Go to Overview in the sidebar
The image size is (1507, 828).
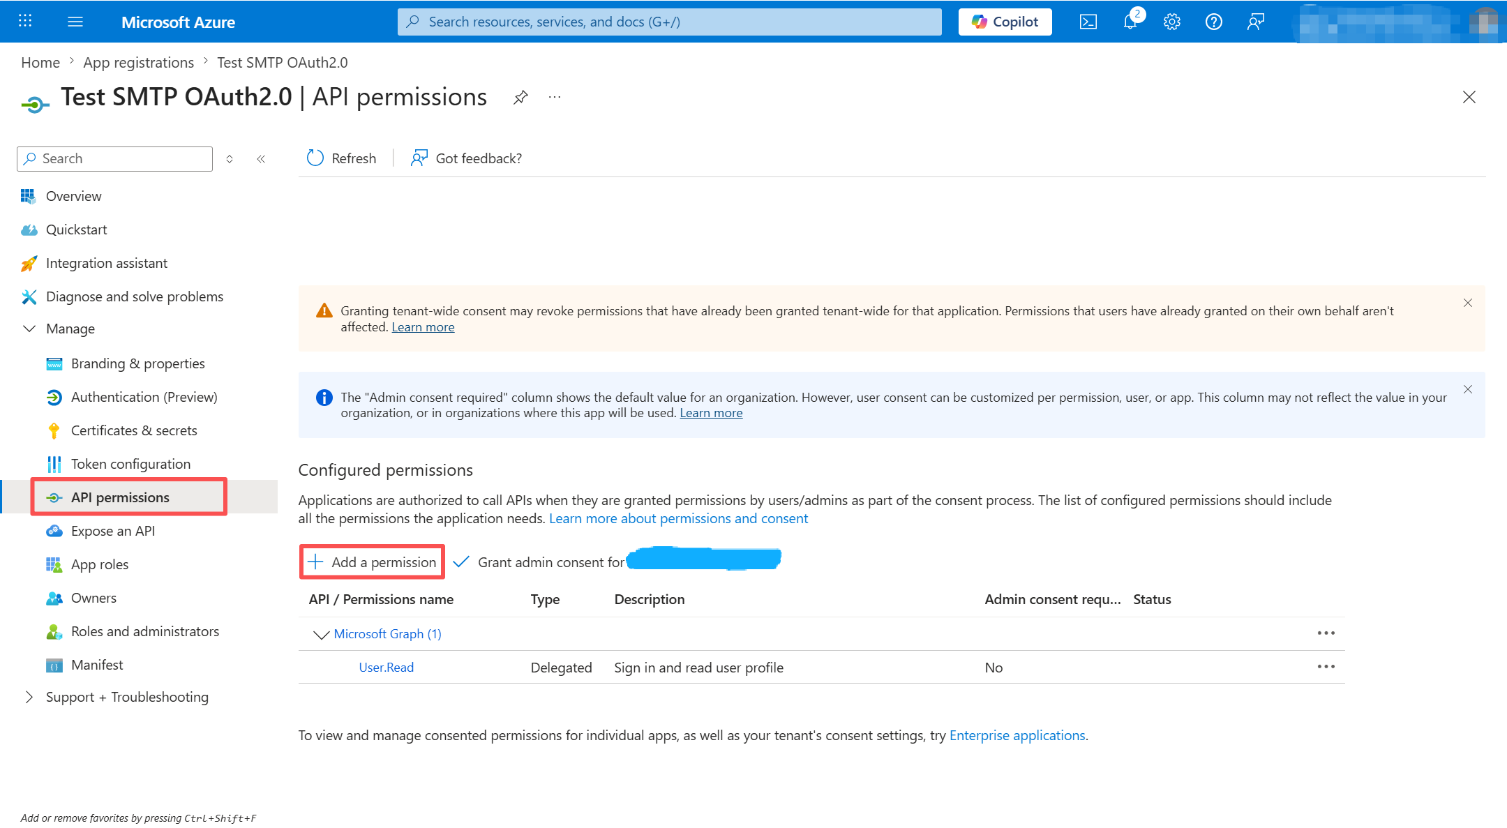[x=73, y=196]
